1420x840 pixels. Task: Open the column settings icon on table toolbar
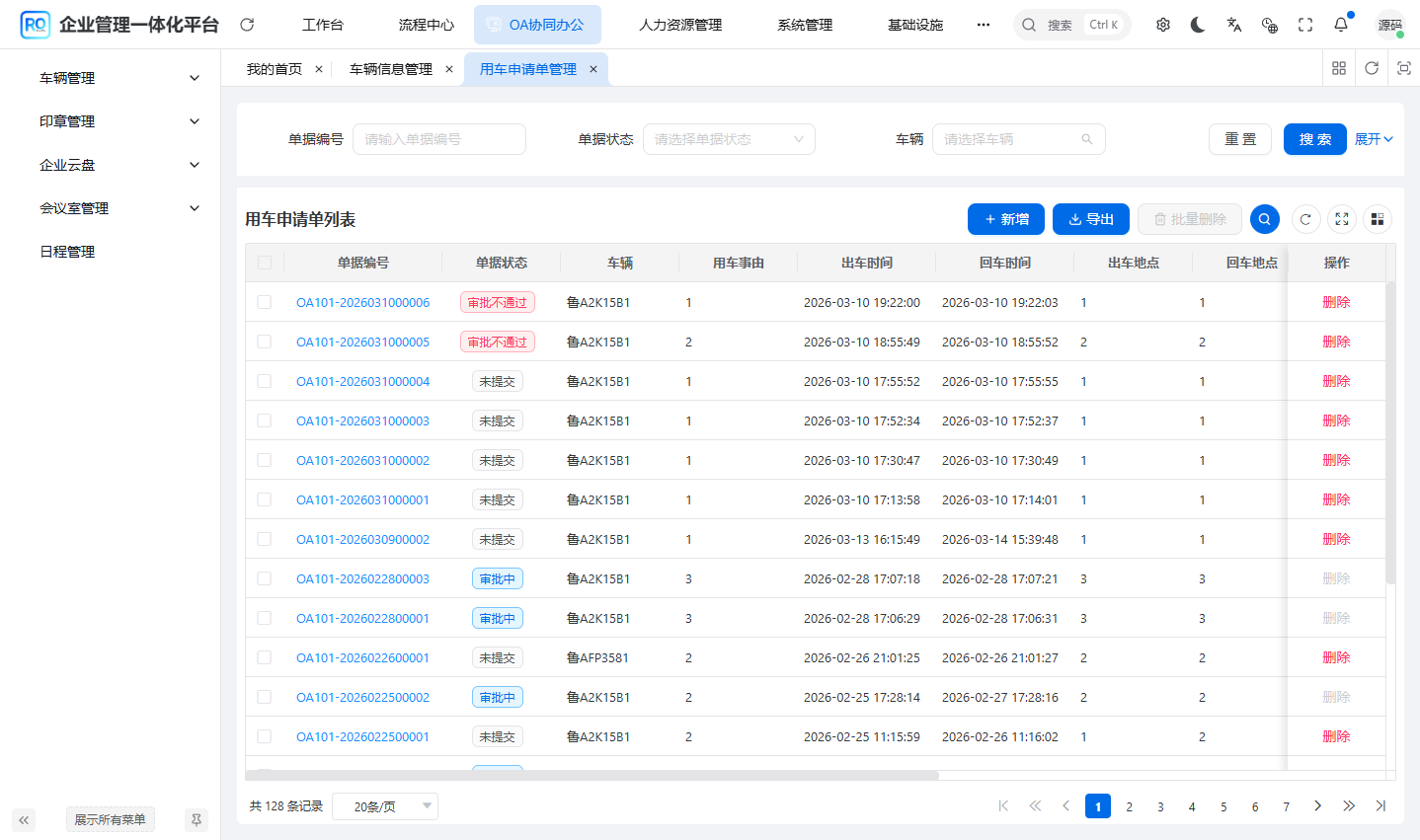click(1378, 218)
